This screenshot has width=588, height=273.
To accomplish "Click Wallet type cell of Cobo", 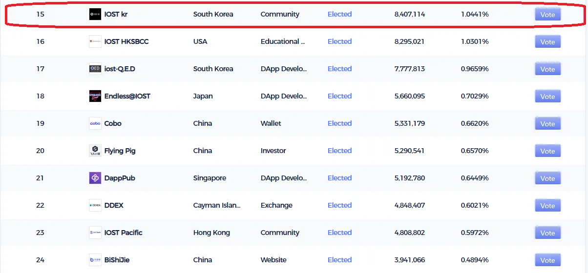I will (271, 123).
